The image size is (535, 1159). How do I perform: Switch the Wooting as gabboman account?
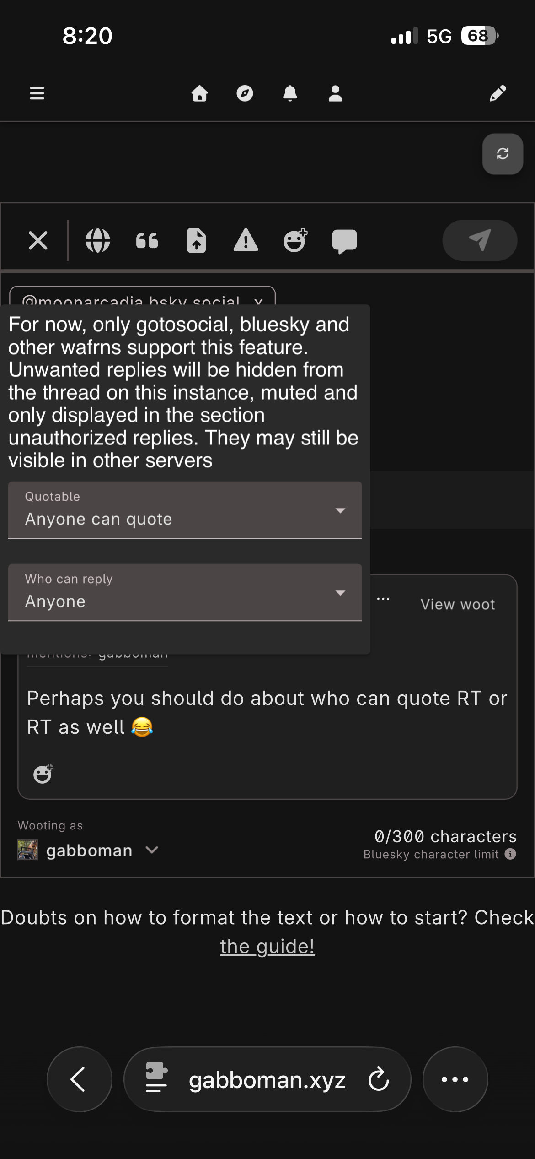point(89,850)
